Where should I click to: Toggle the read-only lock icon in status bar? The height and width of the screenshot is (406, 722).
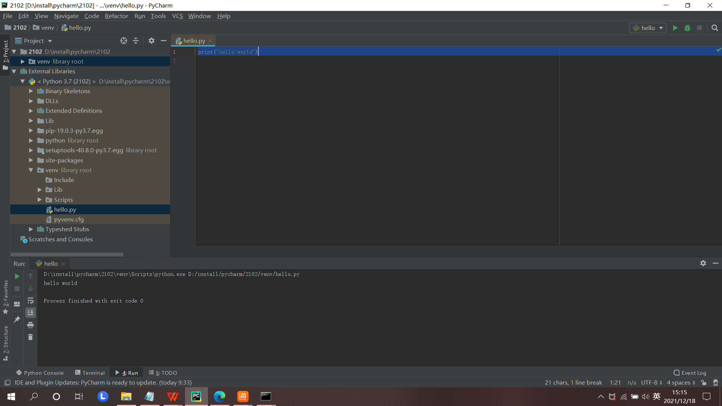tap(704, 383)
